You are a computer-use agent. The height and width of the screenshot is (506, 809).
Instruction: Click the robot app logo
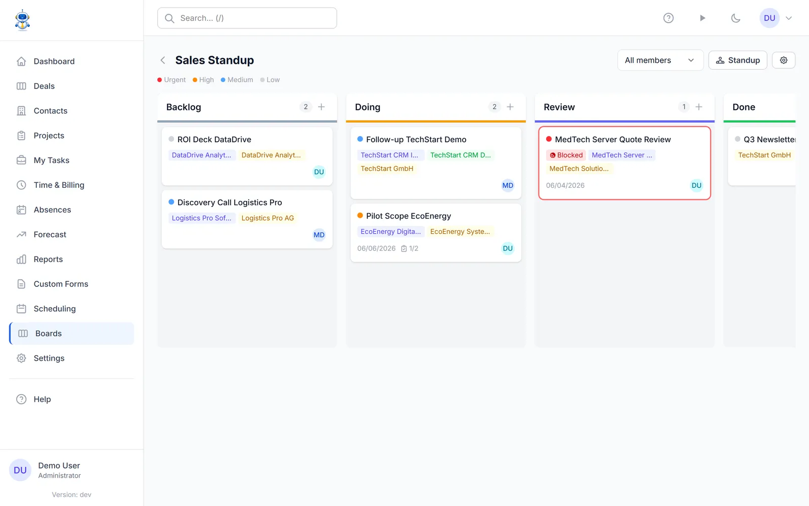[x=22, y=20]
